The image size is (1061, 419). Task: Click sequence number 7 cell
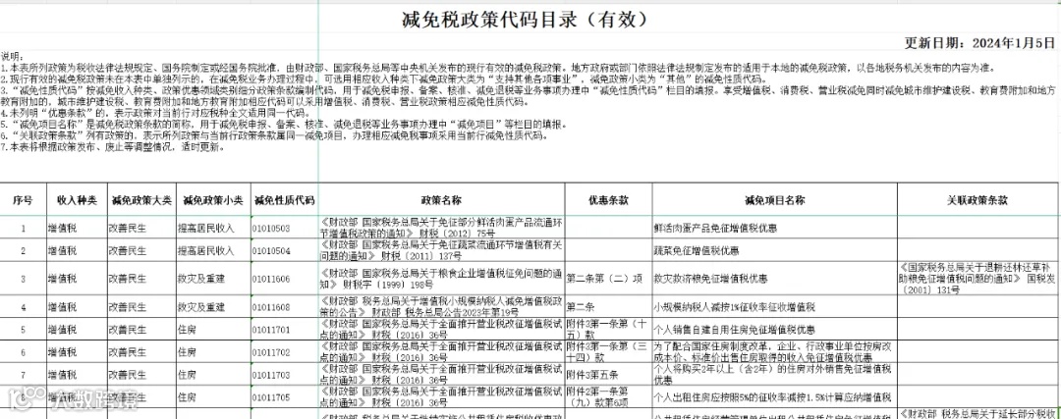coord(23,375)
